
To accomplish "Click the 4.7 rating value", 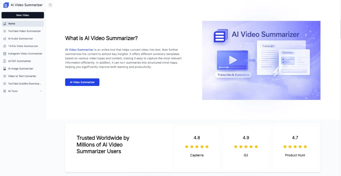I will (295, 138).
